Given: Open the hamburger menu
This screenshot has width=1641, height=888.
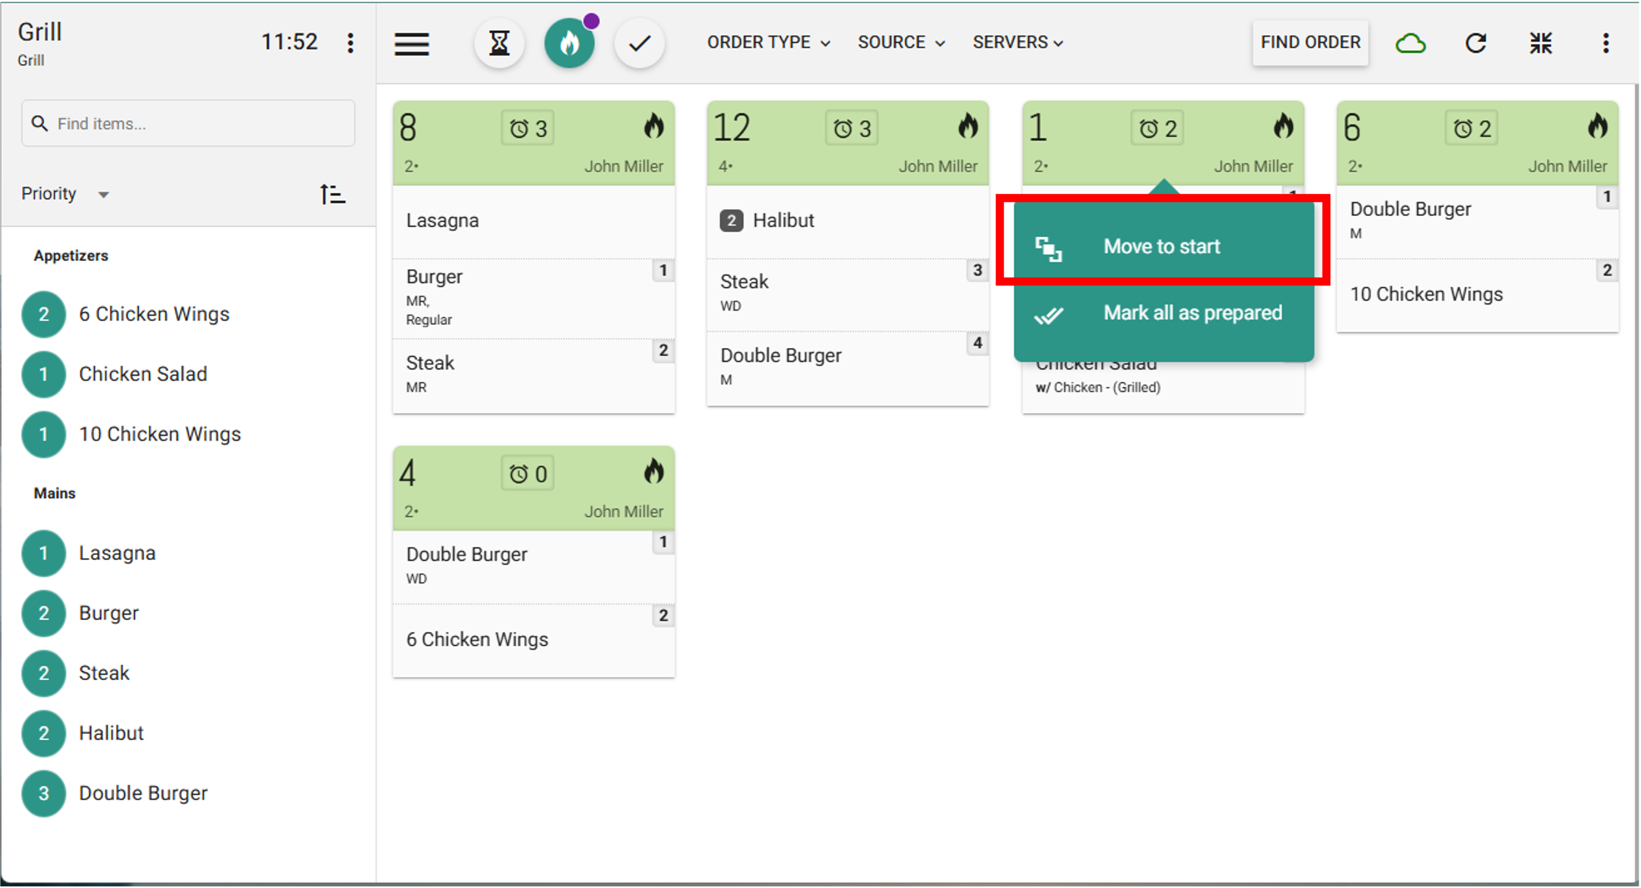Looking at the screenshot, I should pos(411,43).
